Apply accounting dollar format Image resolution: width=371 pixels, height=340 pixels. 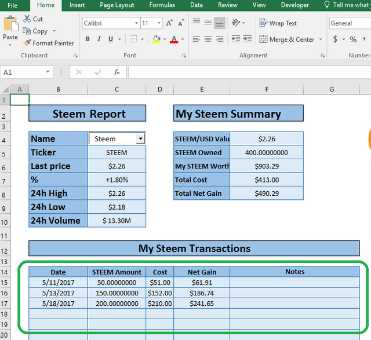(335, 39)
